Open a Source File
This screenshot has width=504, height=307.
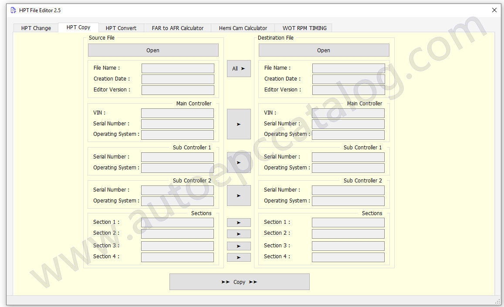point(153,50)
